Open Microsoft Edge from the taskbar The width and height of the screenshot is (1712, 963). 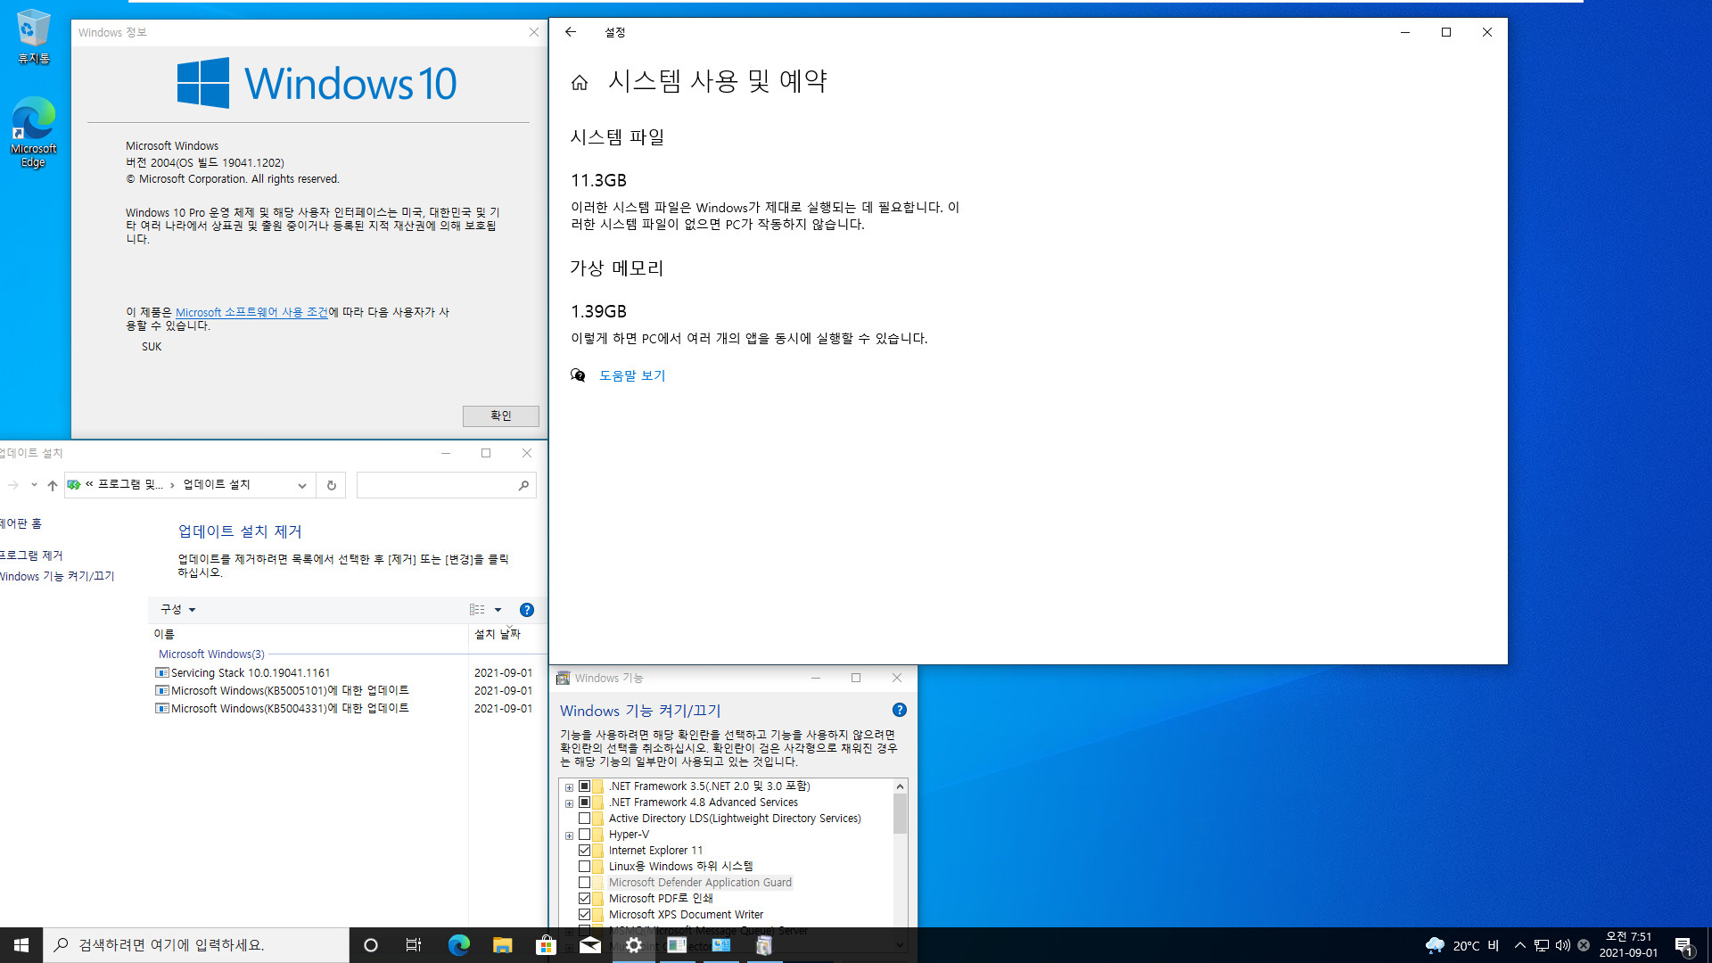click(458, 945)
